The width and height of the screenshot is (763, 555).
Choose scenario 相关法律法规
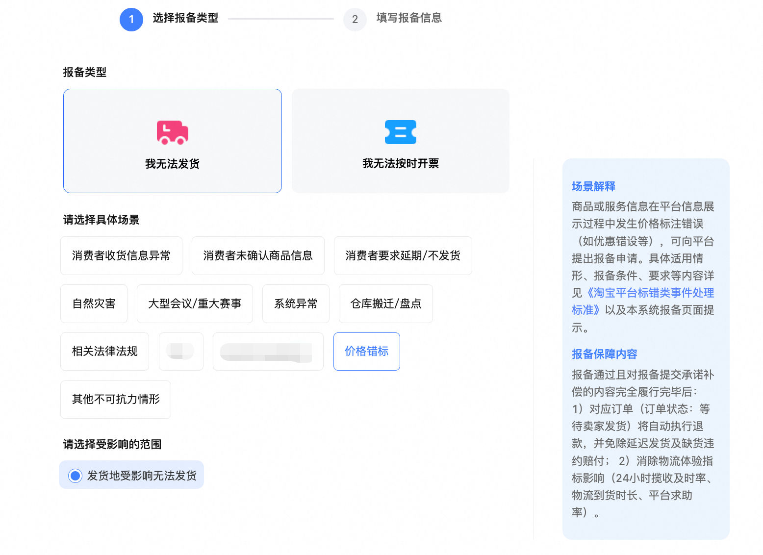(x=104, y=351)
